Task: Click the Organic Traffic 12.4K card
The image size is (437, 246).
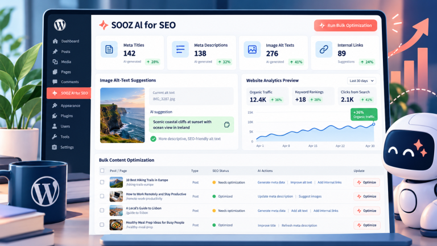Action: pyautogui.click(x=267, y=96)
